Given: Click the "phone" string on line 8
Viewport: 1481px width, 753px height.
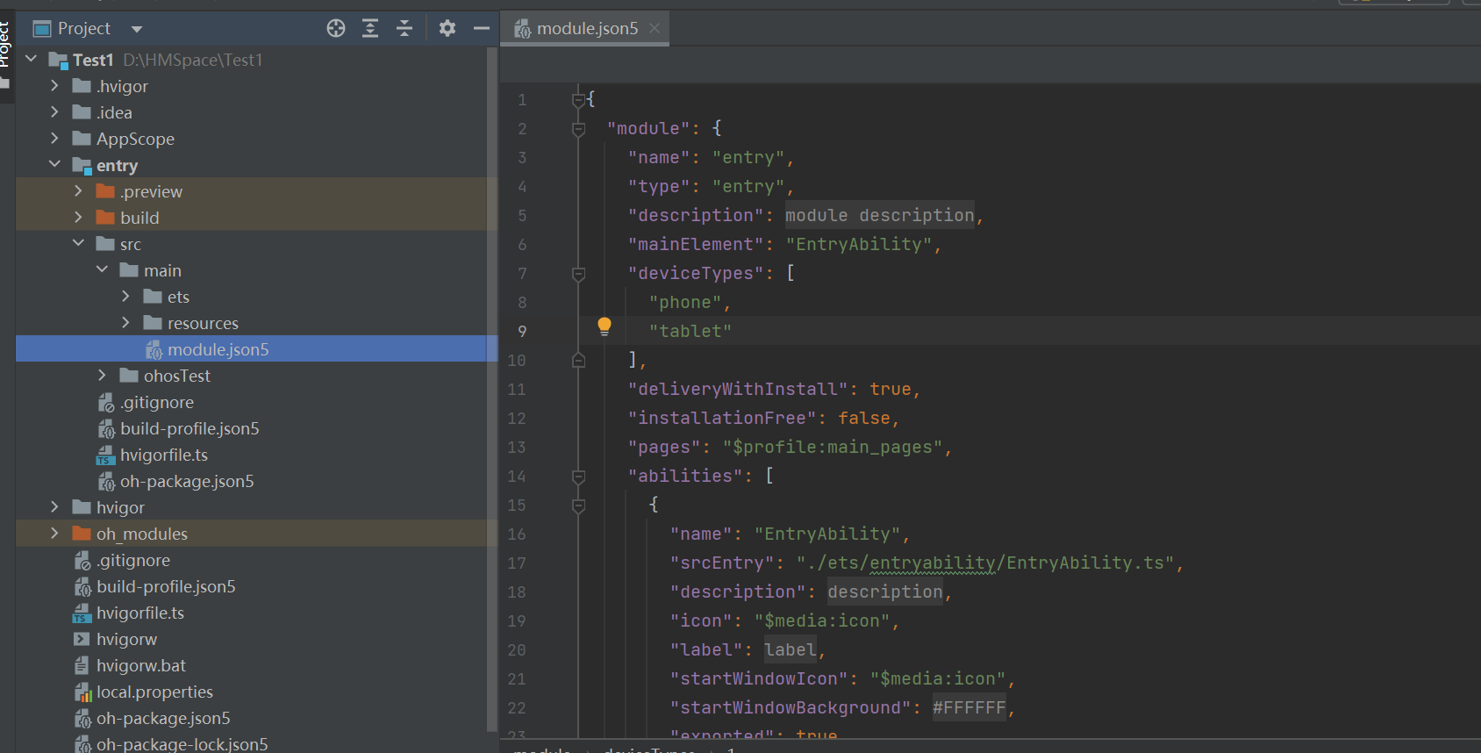Looking at the screenshot, I should click(684, 302).
